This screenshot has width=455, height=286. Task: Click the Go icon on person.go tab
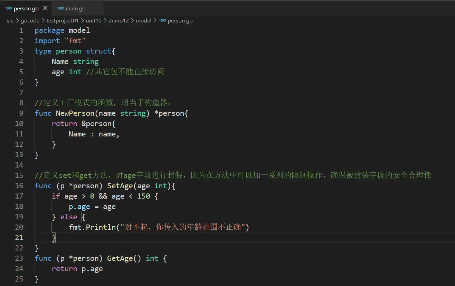point(8,8)
